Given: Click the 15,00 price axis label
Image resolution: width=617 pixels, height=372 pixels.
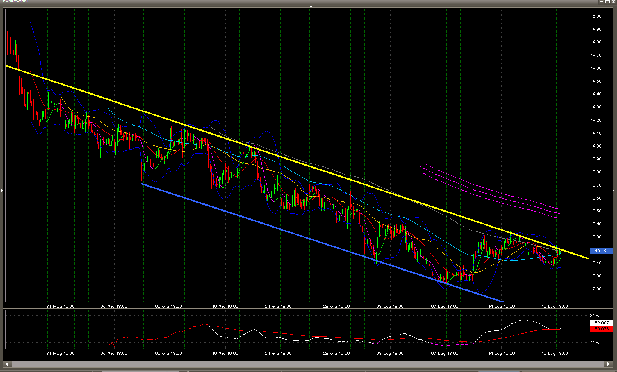Looking at the screenshot, I should [596, 16].
